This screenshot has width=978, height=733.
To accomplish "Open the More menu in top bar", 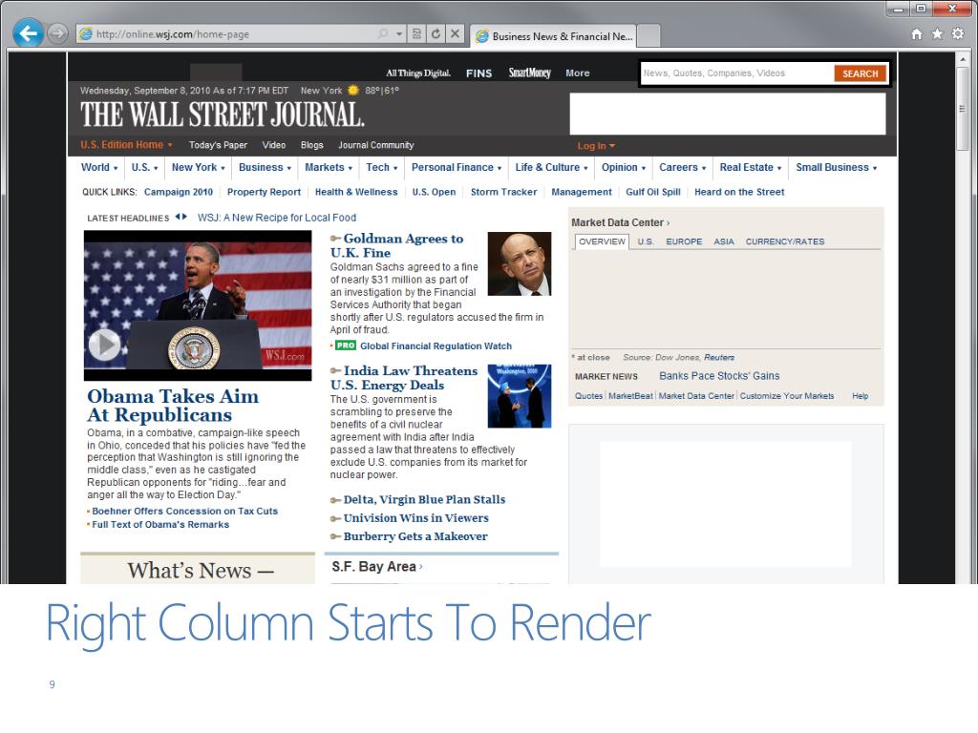I will coord(578,73).
